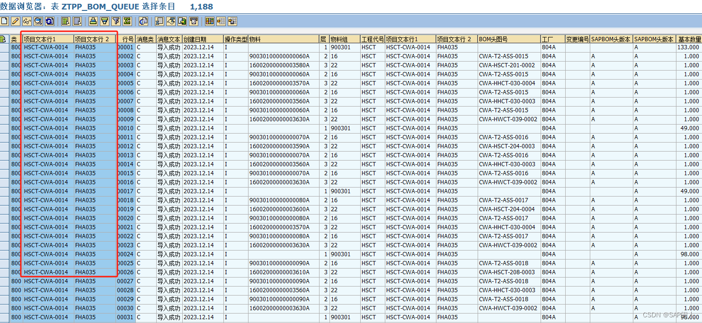Click the Create new entry icon
This screenshot has width=702, height=323.
pos(5,21)
